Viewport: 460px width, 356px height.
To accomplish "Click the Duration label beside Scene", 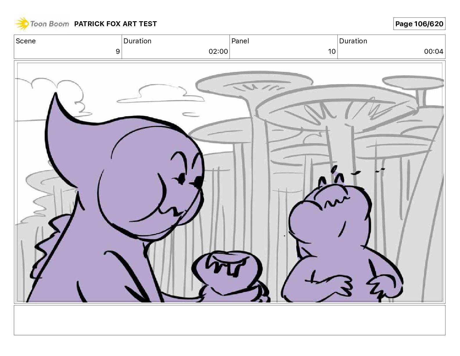I will [137, 41].
